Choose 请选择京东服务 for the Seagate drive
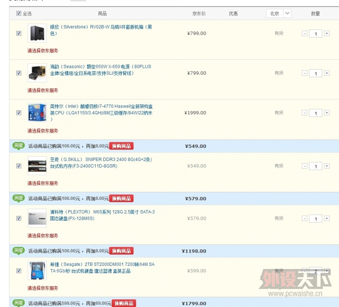The image size is (339, 307). click(x=43, y=288)
